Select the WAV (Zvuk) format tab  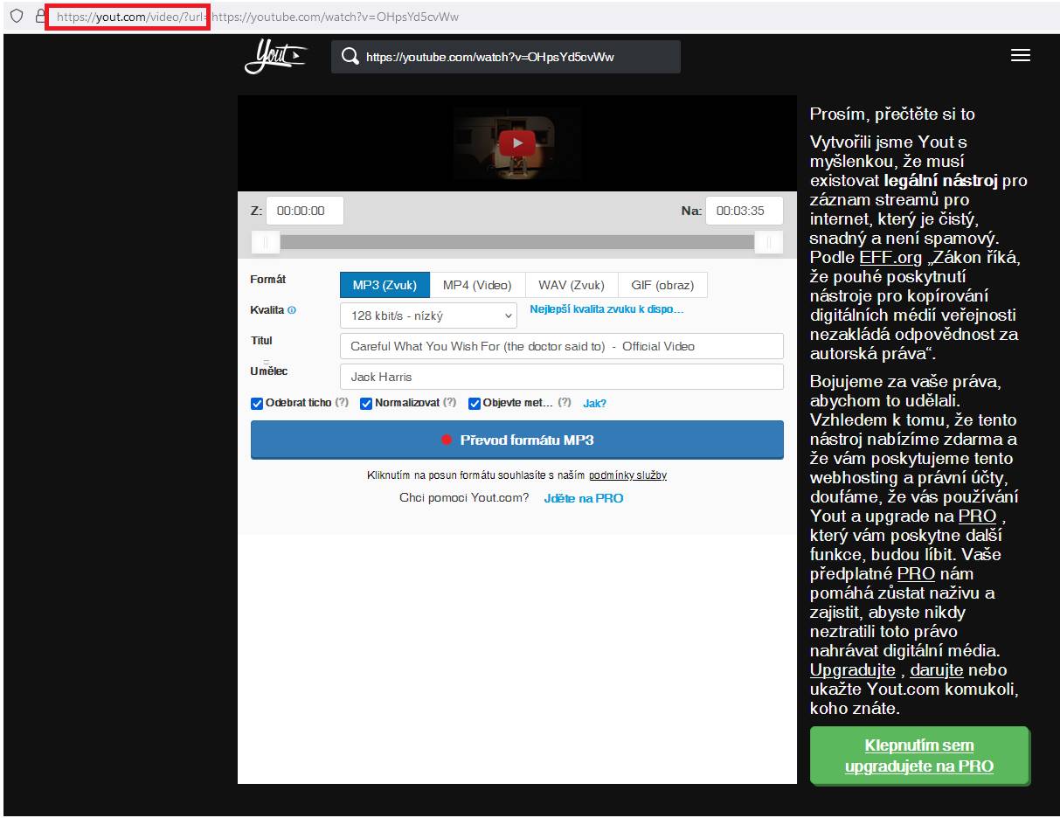pyautogui.click(x=572, y=285)
